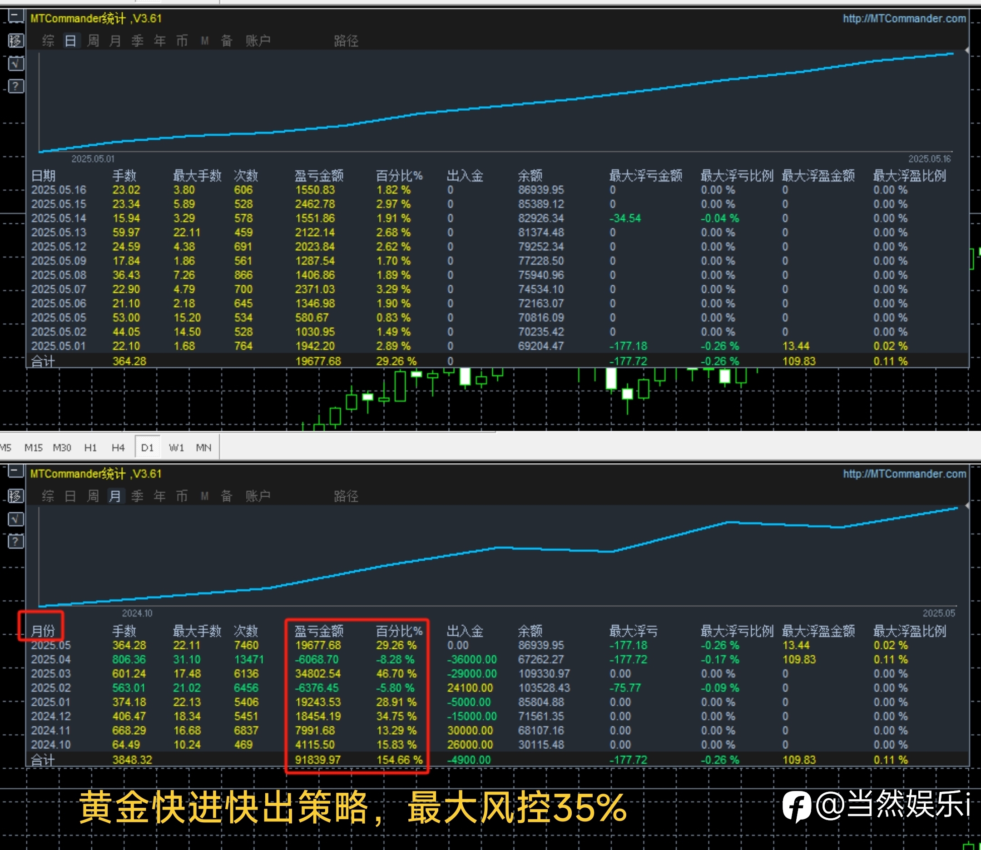981x850 pixels.
Task: Open the http://MTCommander.com link in lower panel
Action: pyautogui.click(x=904, y=474)
